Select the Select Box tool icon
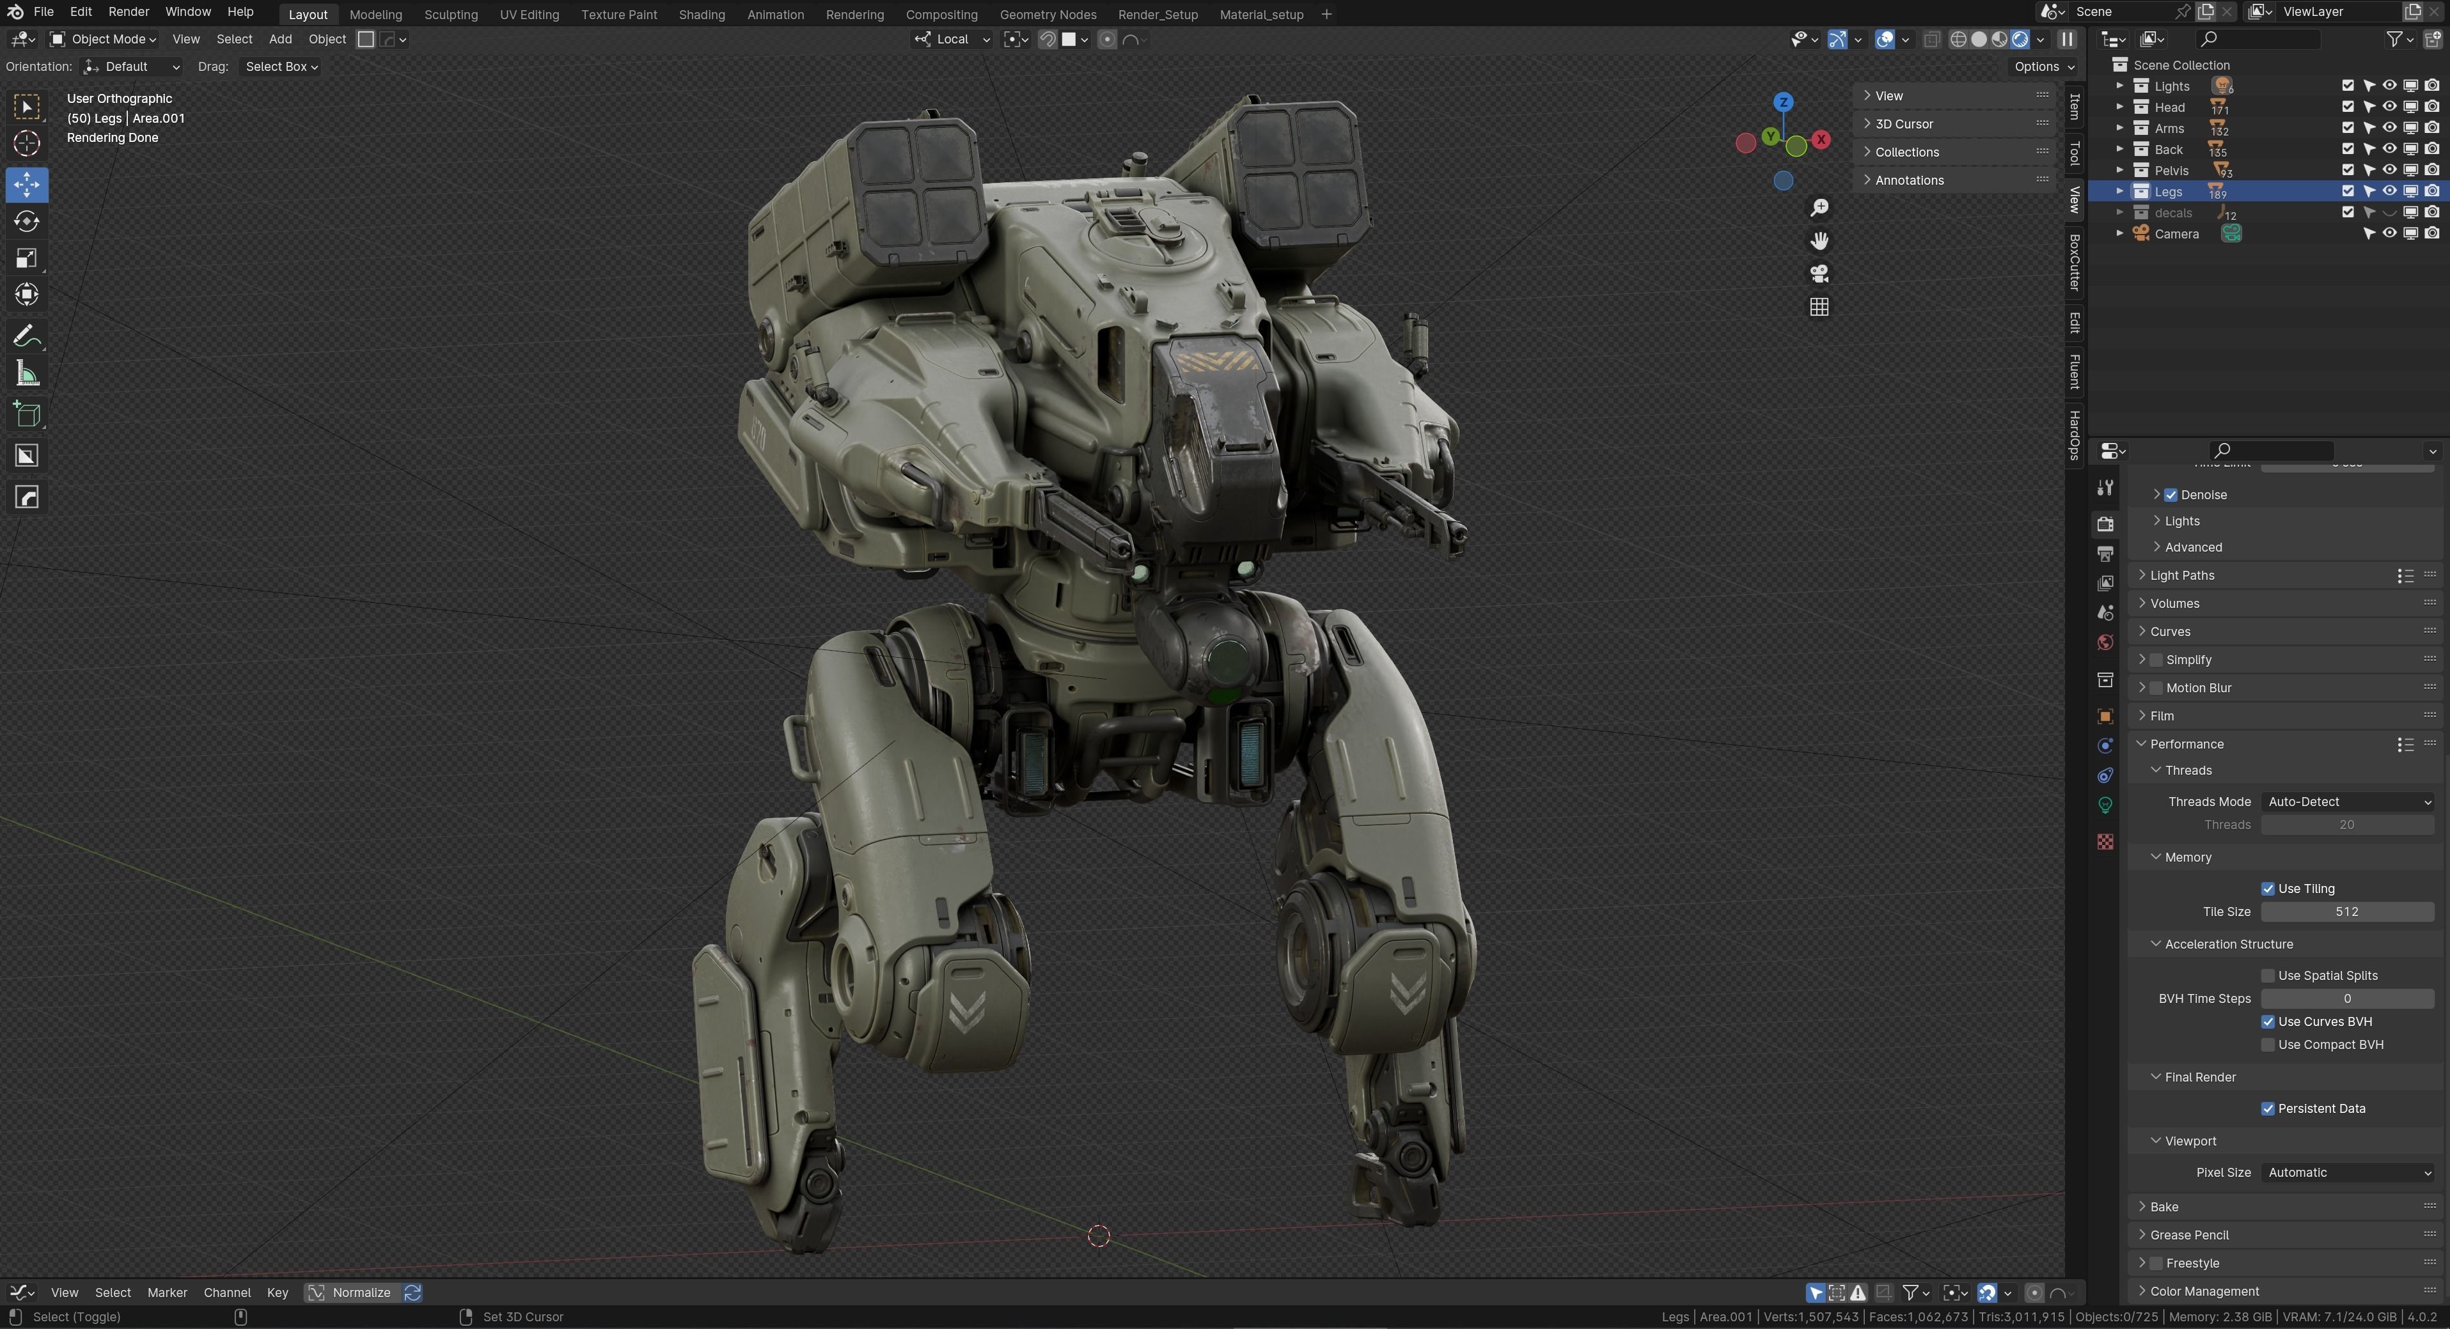The image size is (2450, 1329). point(27,107)
